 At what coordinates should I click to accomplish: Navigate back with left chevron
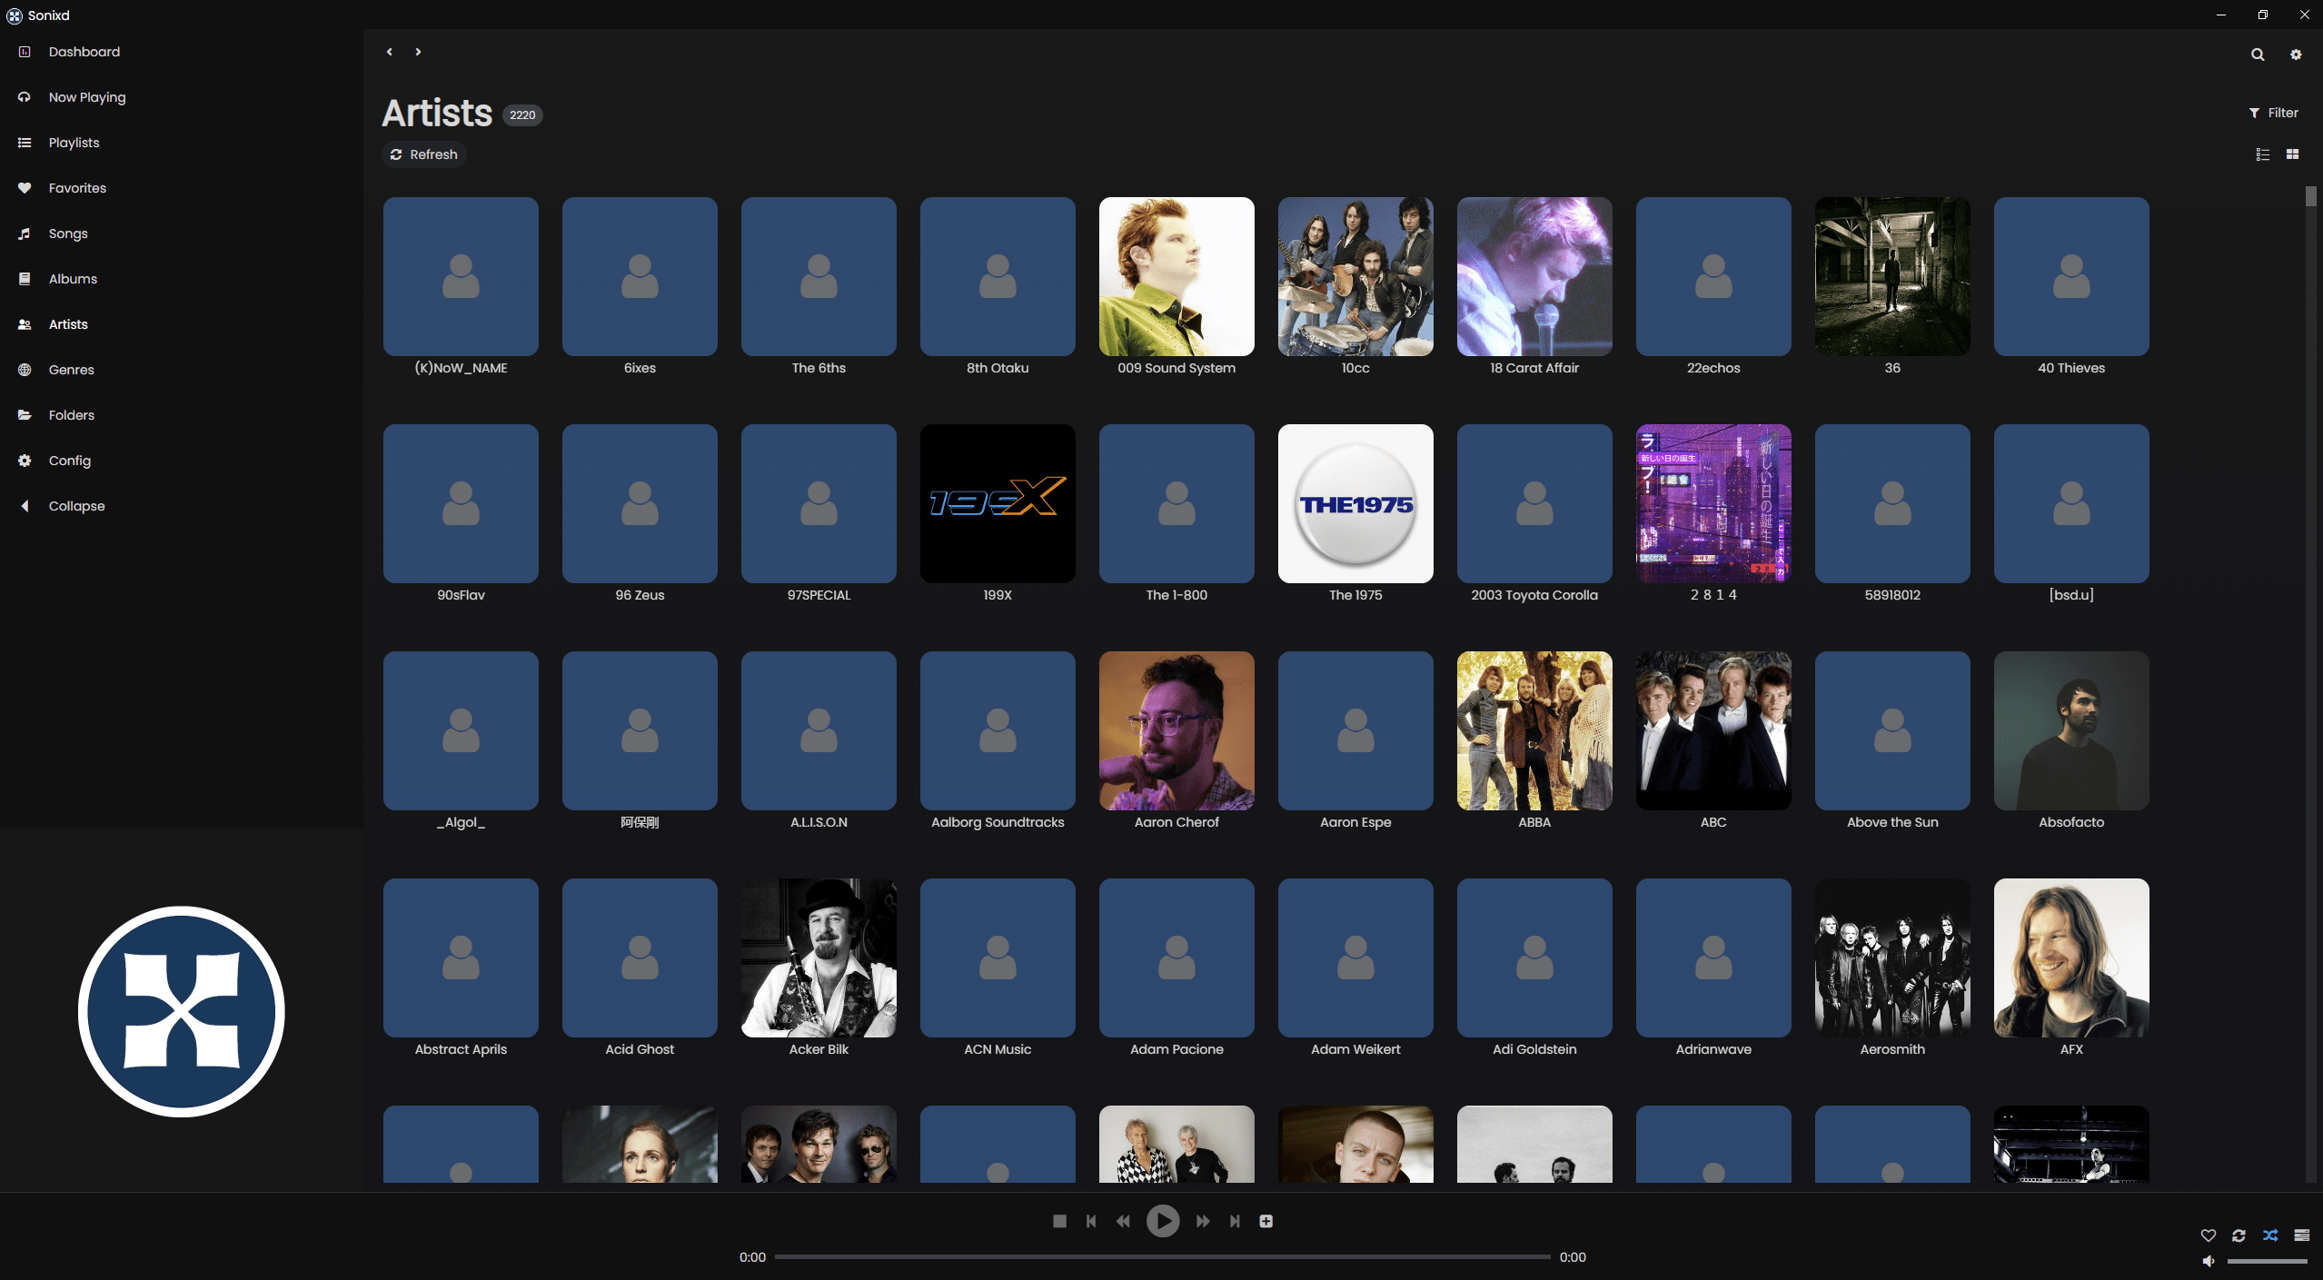(x=390, y=52)
